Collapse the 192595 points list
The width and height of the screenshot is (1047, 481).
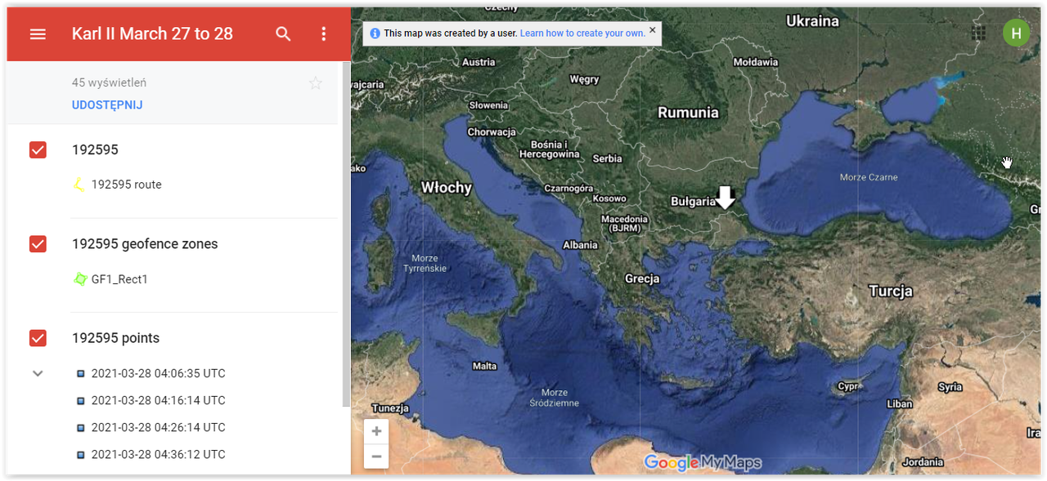pyautogui.click(x=38, y=373)
